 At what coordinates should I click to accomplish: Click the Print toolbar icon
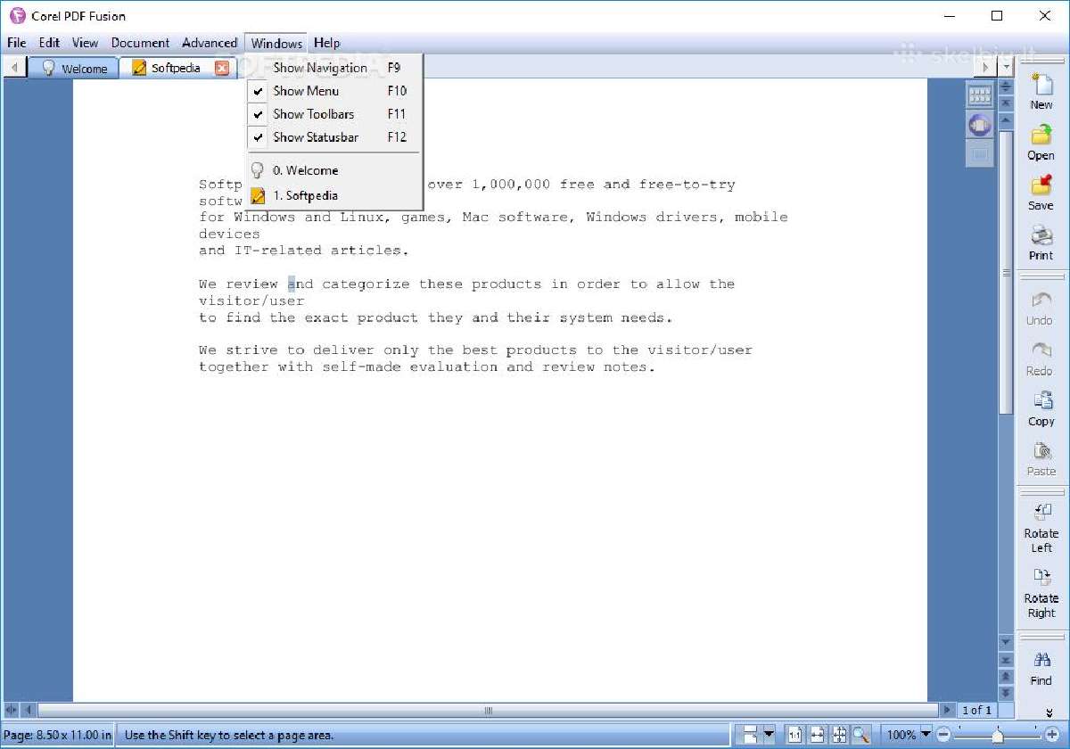[1041, 236]
